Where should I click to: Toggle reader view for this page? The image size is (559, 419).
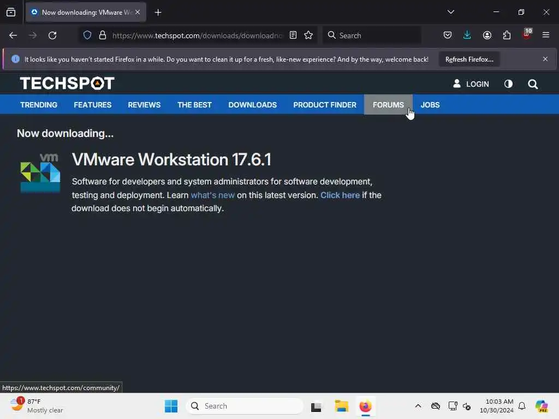pyautogui.click(x=293, y=35)
